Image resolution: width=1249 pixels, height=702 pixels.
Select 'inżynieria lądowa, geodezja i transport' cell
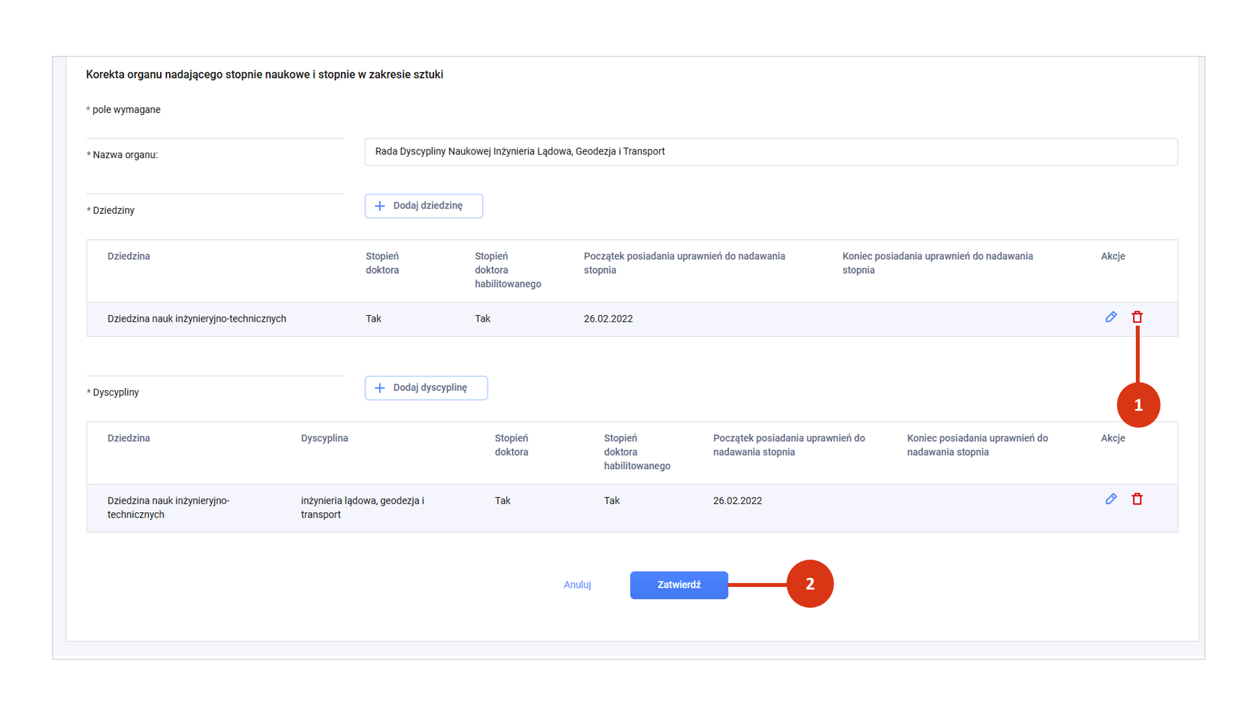tap(362, 508)
